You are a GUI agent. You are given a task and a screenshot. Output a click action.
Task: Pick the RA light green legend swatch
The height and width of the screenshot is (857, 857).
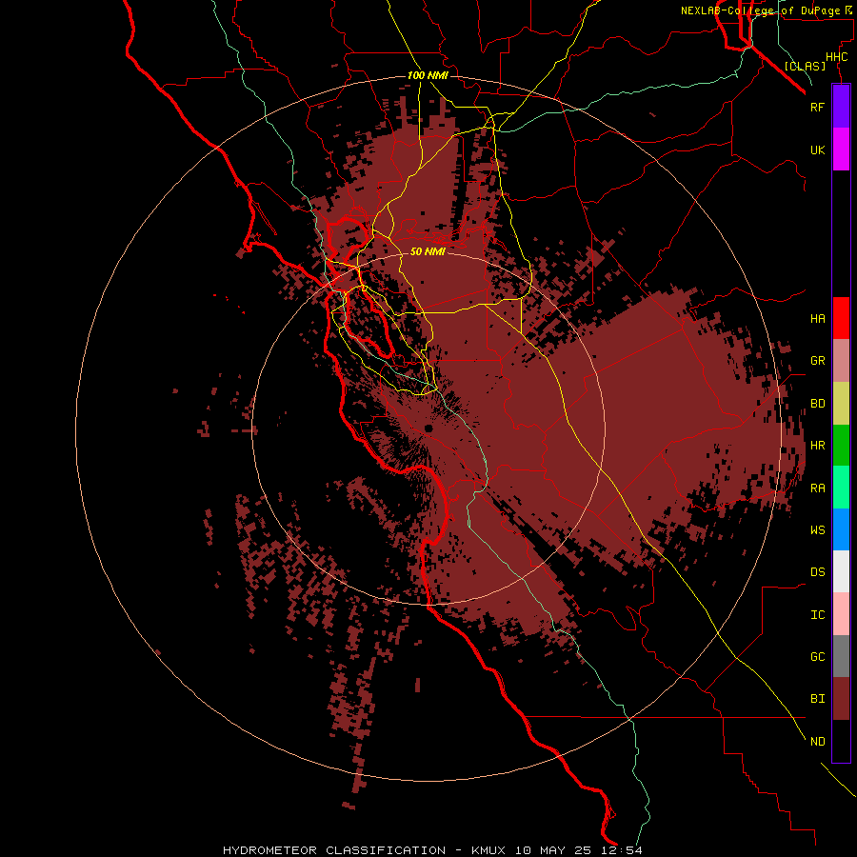coord(841,488)
